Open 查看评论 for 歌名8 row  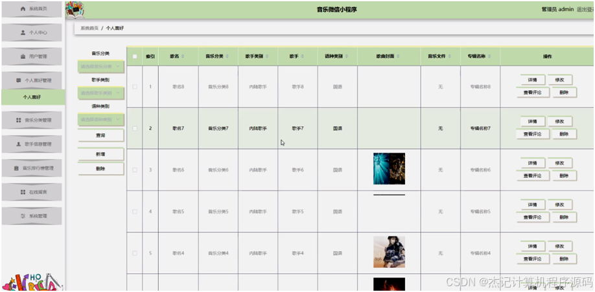point(533,93)
